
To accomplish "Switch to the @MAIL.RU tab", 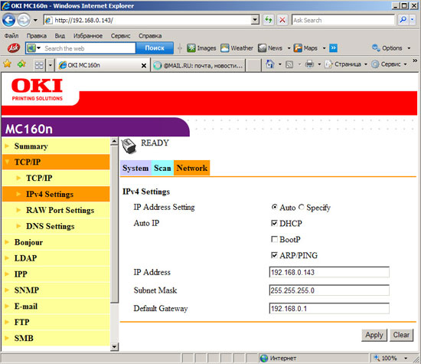I will point(198,65).
